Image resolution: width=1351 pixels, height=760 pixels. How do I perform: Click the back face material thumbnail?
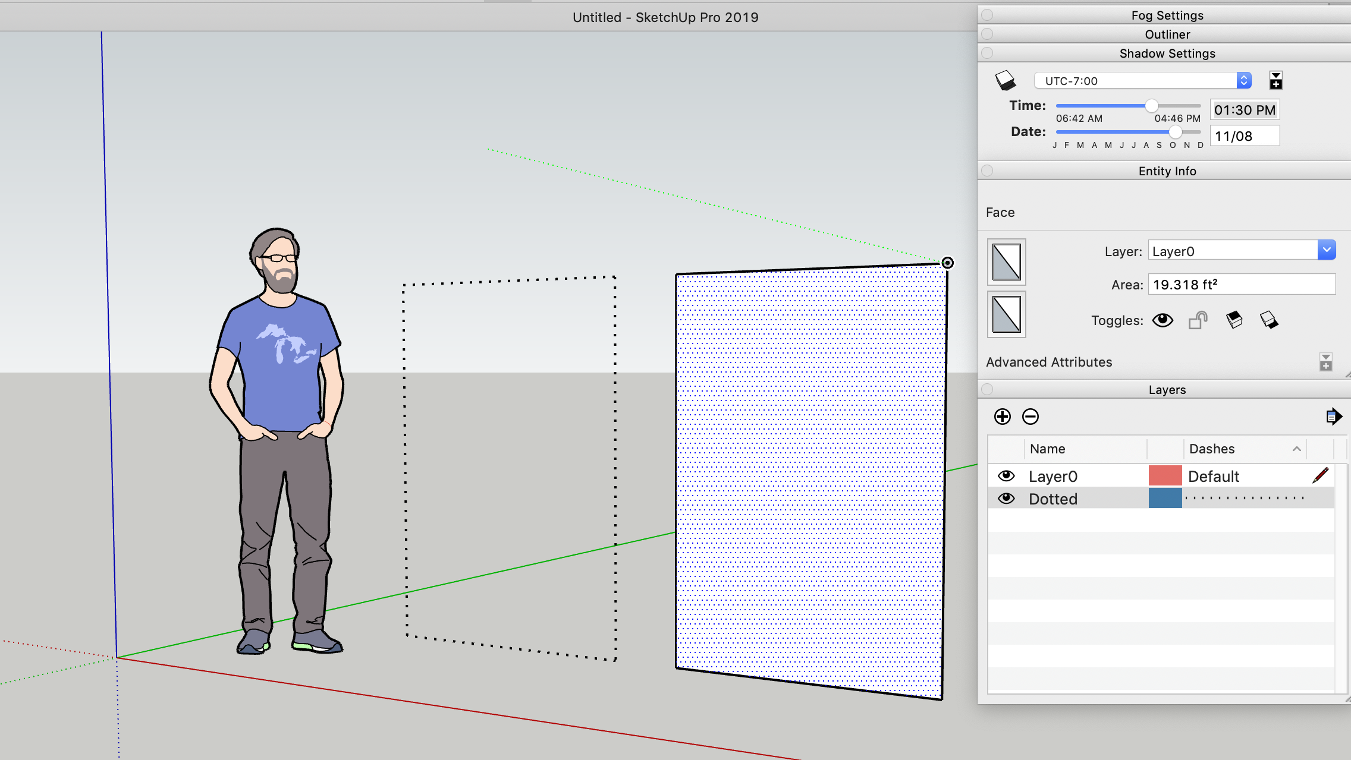[1006, 314]
